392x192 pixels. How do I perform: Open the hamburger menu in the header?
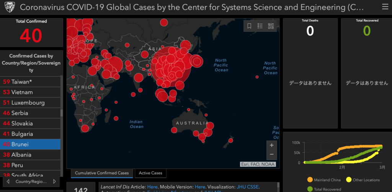point(385,7)
